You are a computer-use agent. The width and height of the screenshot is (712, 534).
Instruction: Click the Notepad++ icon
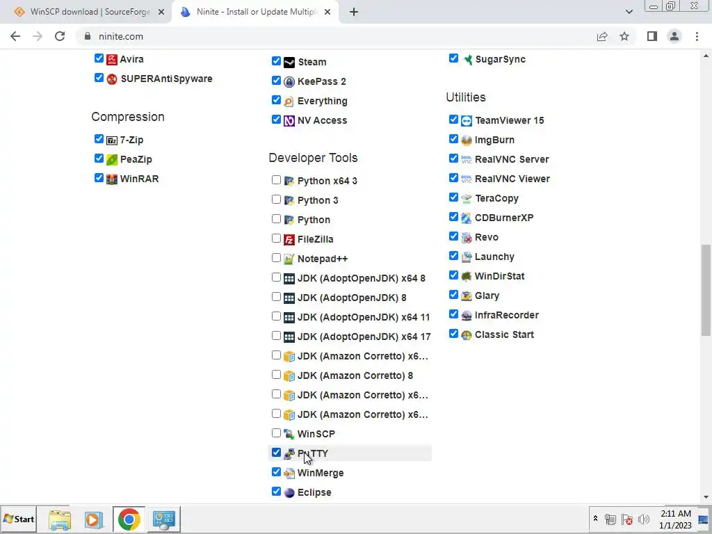(289, 259)
